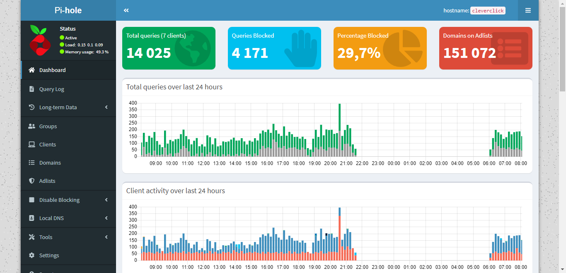The width and height of the screenshot is (566, 273).
Task: Click the Settings gear icon
Action: coord(31,255)
